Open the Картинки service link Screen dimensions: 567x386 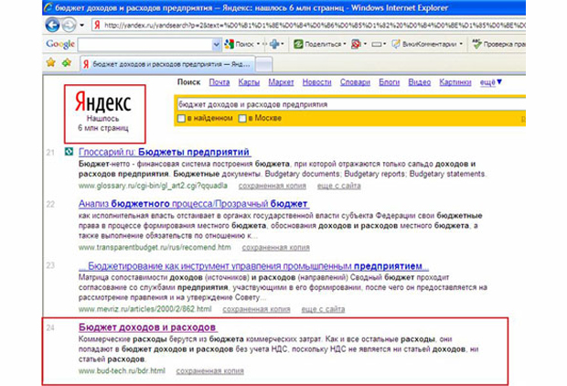coord(455,82)
